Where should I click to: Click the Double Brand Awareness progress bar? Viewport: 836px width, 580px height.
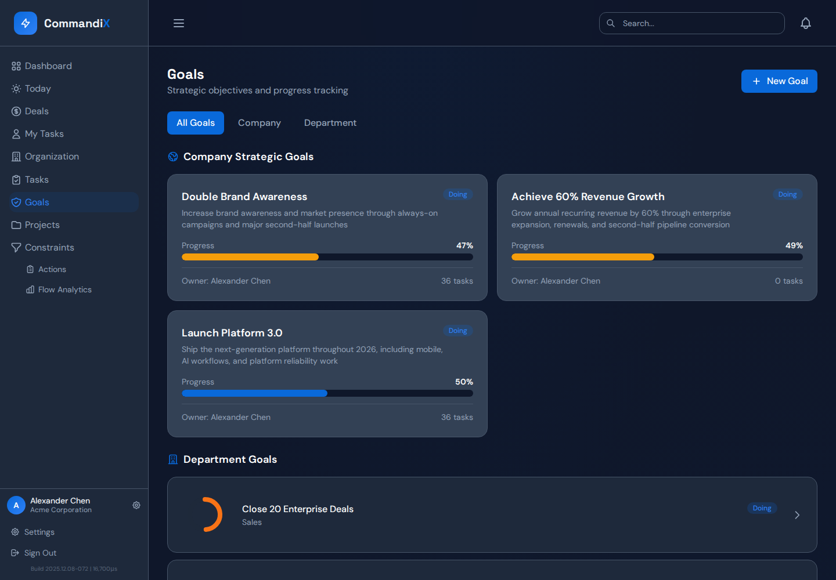[x=327, y=257]
